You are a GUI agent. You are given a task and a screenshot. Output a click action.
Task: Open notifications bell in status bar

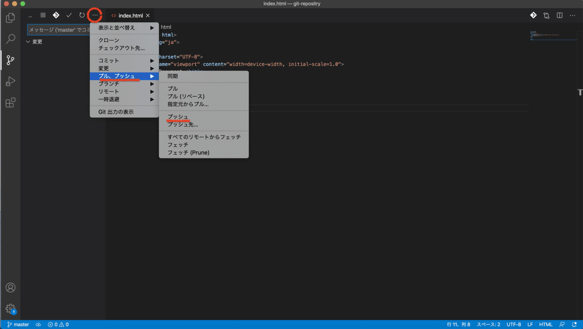tap(575, 324)
